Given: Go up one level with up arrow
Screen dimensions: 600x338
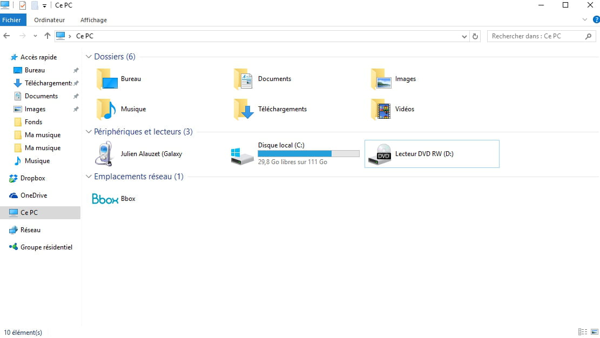Looking at the screenshot, I should [48, 36].
